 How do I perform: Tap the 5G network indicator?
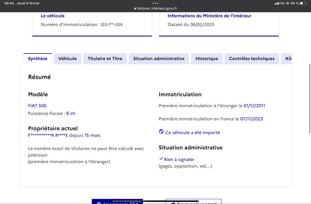[x=283, y=3]
